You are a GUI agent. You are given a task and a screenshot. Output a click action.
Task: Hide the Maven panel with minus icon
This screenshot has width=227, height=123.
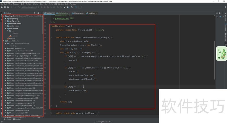pyautogui.click(x=223, y=13)
